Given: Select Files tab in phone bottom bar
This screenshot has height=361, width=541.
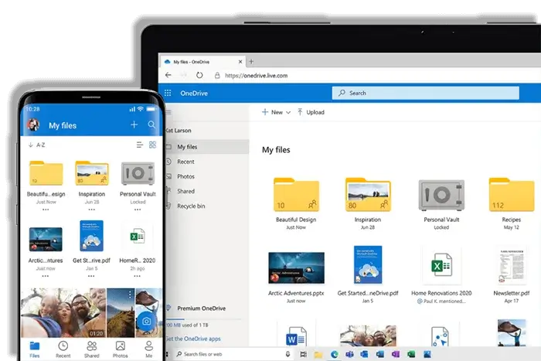Looking at the screenshot, I should pyautogui.click(x=35, y=349).
